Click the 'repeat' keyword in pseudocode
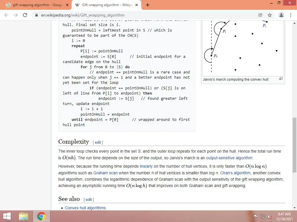 tap(78, 46)
